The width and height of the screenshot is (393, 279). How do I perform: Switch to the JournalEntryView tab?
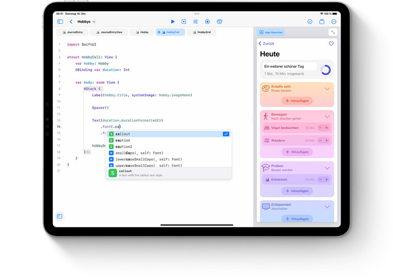coord(109,32)
